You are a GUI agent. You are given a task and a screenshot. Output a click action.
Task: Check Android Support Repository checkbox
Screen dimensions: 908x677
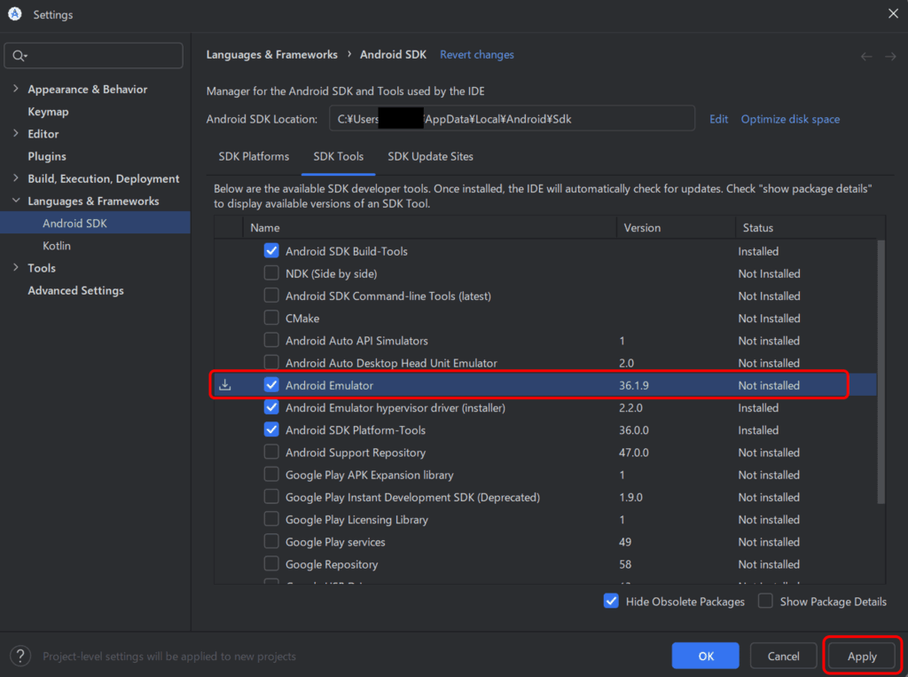[271, 453]
